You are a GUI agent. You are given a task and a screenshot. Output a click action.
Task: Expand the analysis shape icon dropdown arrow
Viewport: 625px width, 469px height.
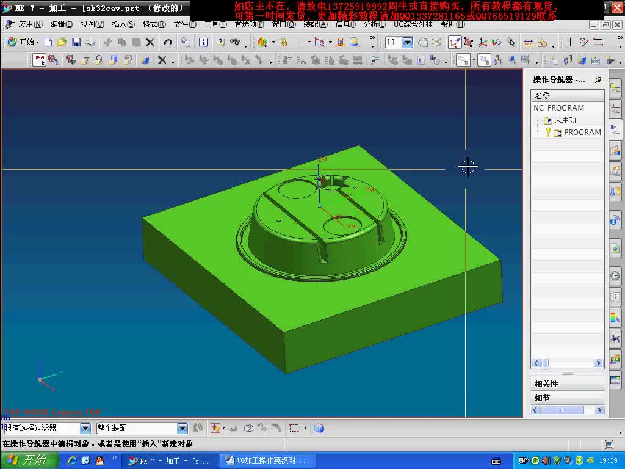click(x=273, y=42)
